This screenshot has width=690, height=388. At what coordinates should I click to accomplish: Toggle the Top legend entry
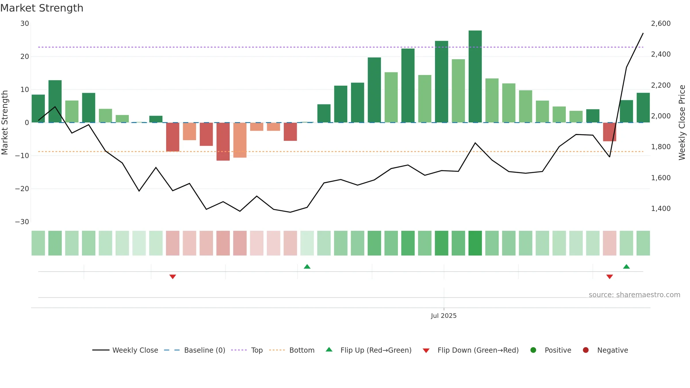click(x=247, y=350)
